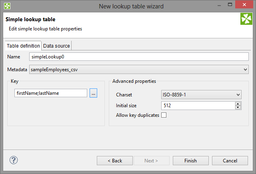Enable Allow key duplicates checkbox

click(x=164, y=115)
